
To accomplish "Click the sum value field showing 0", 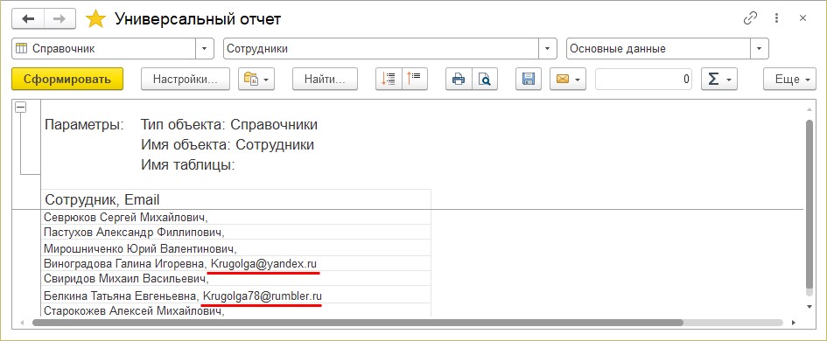I will click(643, 79).
